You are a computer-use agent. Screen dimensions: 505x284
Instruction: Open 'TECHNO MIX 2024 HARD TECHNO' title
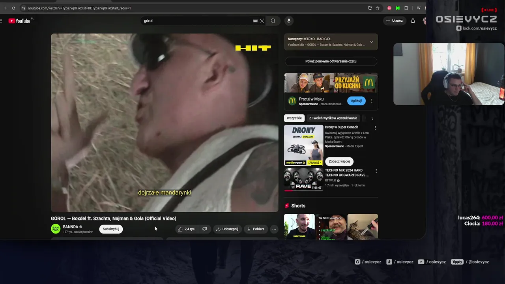coord(347,173)
